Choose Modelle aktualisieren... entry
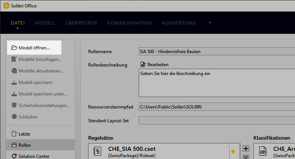This screenshot has height=159, width=295. tap(41, 71)
